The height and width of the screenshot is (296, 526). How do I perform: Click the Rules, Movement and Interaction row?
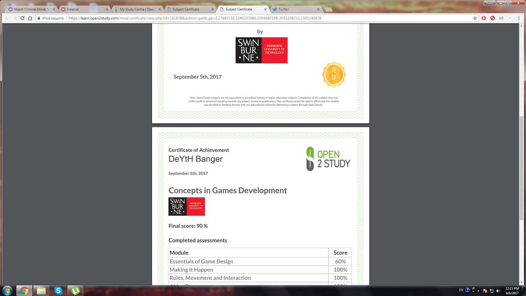click(x=259, y=278)
